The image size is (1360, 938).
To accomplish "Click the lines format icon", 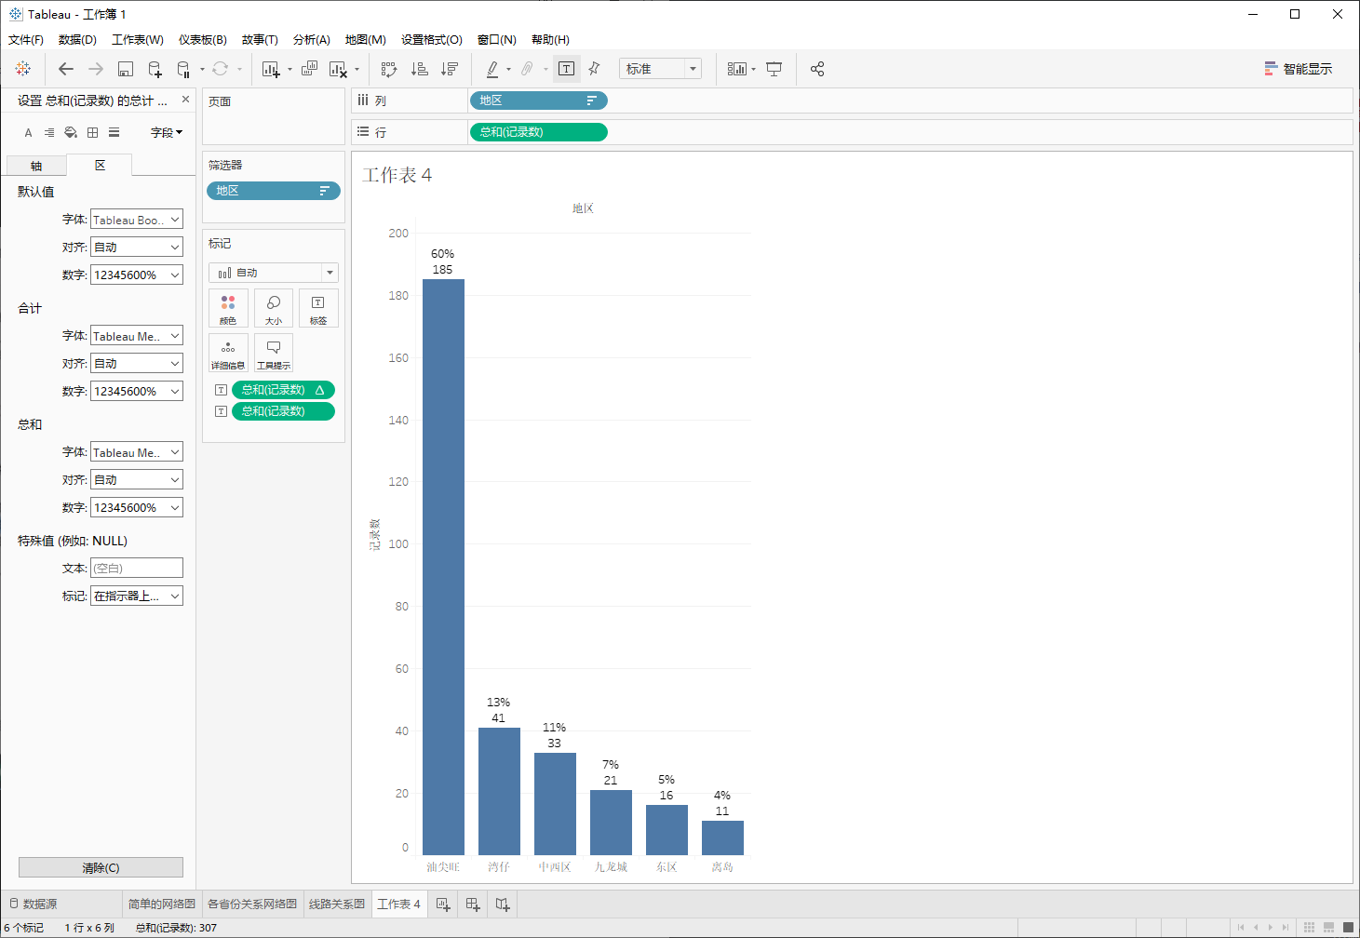I will 114,132.
